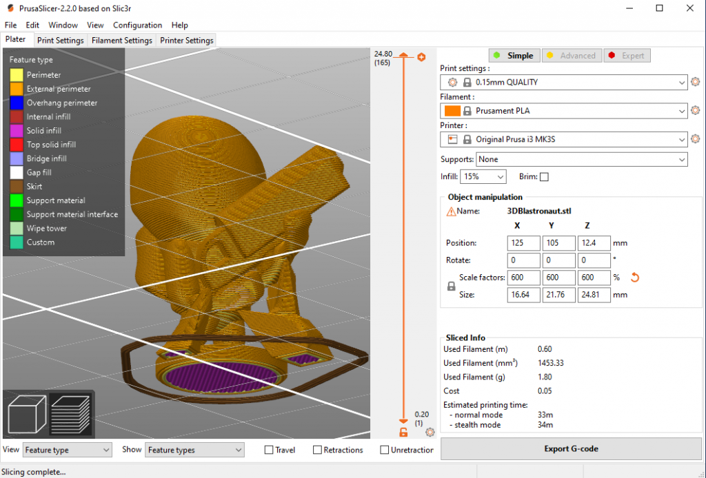Click the add color change plus icon
The image size is (706, 478).
[421, 57]
